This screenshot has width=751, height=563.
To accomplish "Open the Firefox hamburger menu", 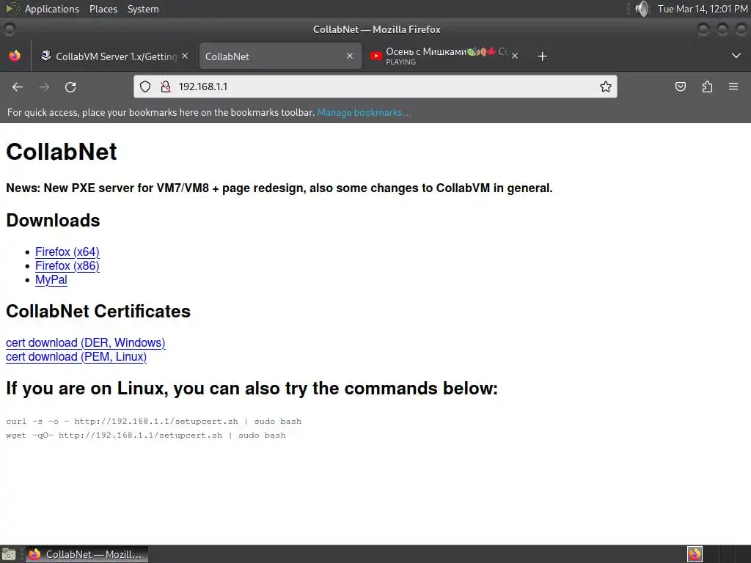I will click(x=733, y=87).
